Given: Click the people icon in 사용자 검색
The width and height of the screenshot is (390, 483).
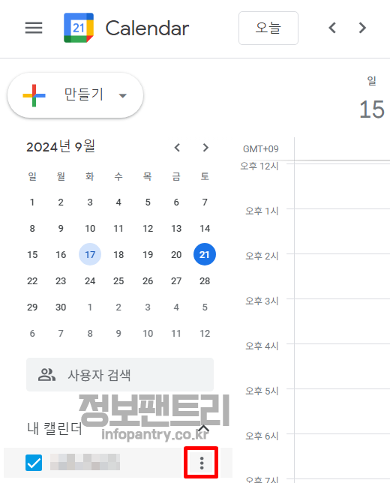Looking at the screenshot, I should click(x=46, y=374).
